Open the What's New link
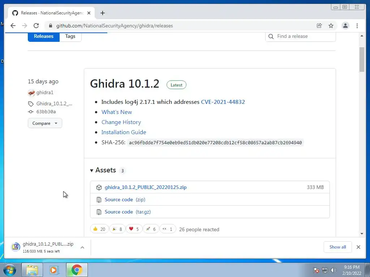Viewport: 370px width, 277px height. (x=117, y=112)
